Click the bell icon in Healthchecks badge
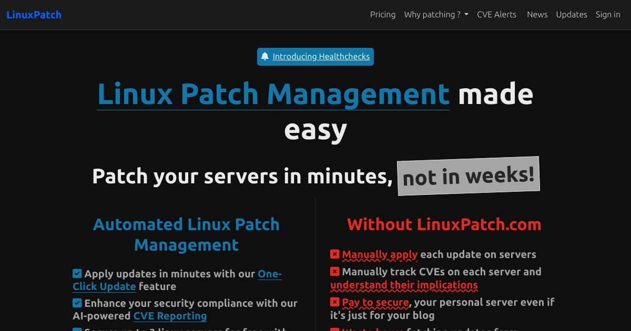This screenshot has height=331, width=631. click(265, 57)
